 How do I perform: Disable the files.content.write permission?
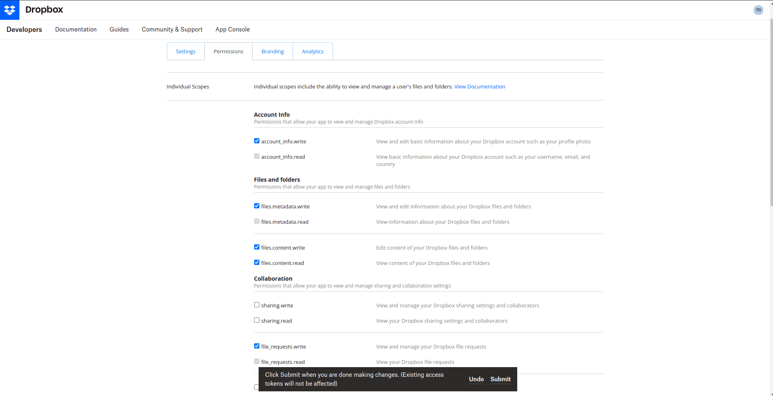pyautogui.click(x=257, y=247)
